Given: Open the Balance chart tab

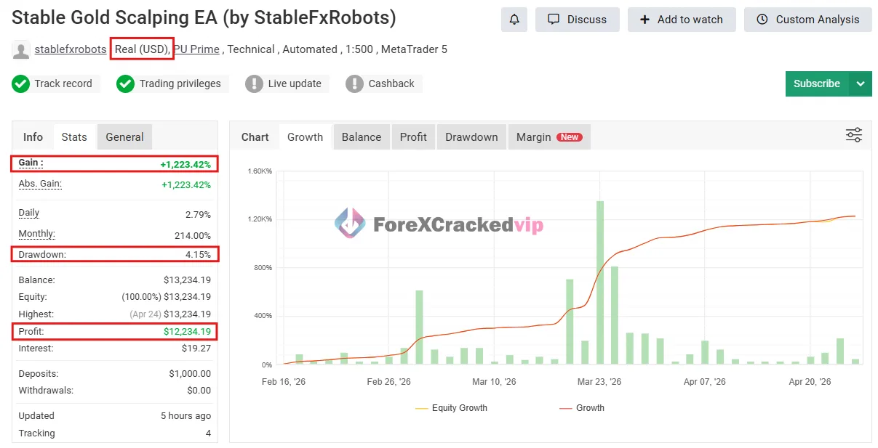Looking at the screenshot, I should point(362,137).
